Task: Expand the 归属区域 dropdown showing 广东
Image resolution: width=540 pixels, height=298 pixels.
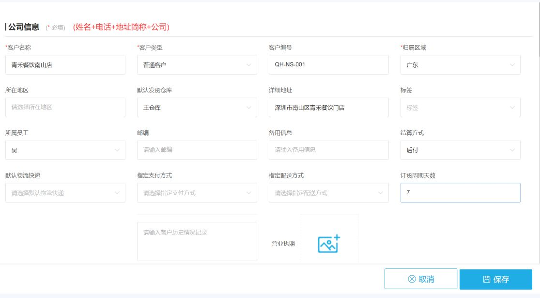Action: tap(461, 65)
